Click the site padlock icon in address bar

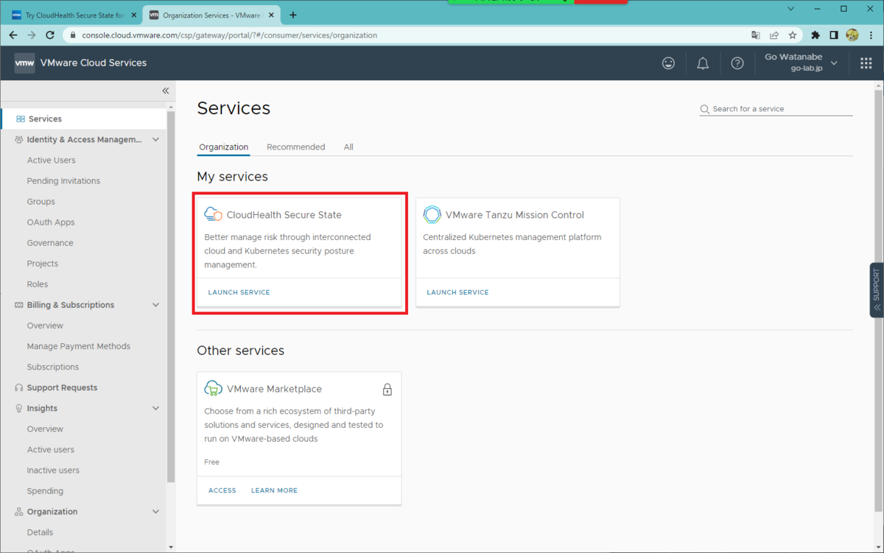tap(73, 35)
